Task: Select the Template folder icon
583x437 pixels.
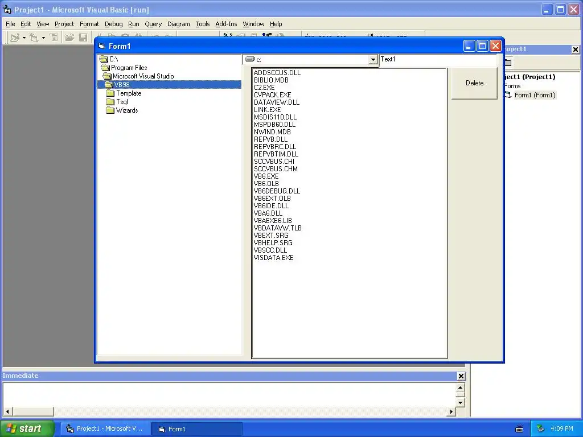Action: [110, 93]
